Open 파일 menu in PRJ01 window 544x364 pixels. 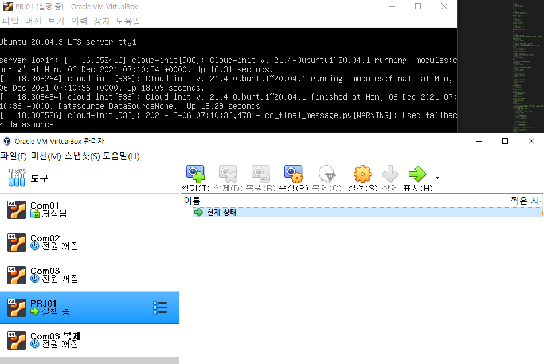pos(10,21)
